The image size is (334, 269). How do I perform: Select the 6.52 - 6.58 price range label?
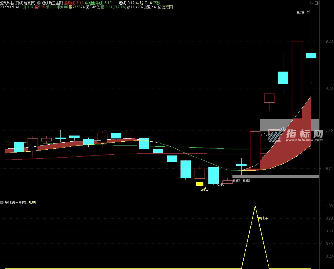click(242, 181)
